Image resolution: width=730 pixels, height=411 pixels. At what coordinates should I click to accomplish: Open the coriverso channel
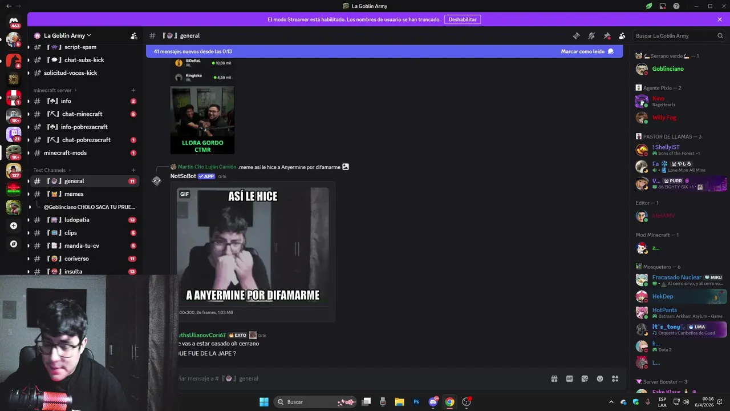(x=84, y=259)
